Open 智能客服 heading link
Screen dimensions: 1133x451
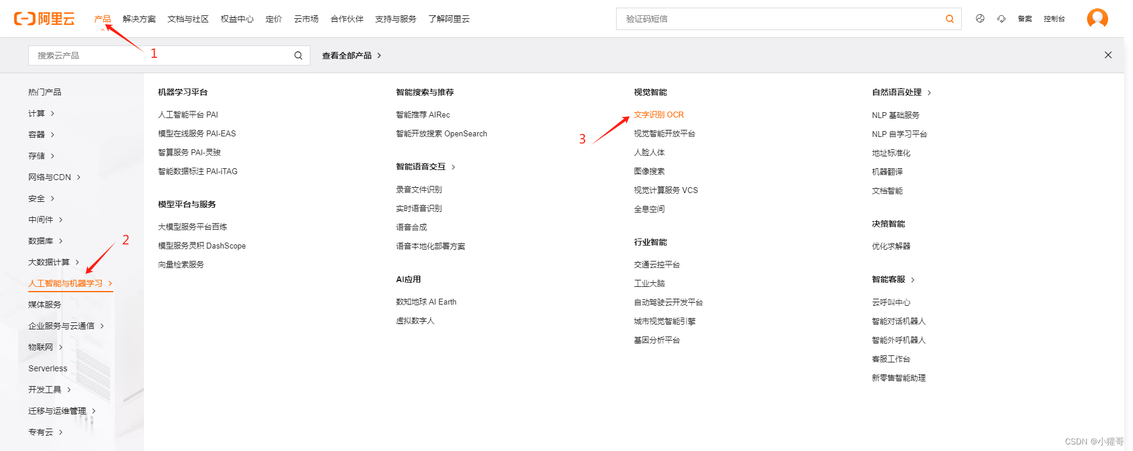click(893, 279)
